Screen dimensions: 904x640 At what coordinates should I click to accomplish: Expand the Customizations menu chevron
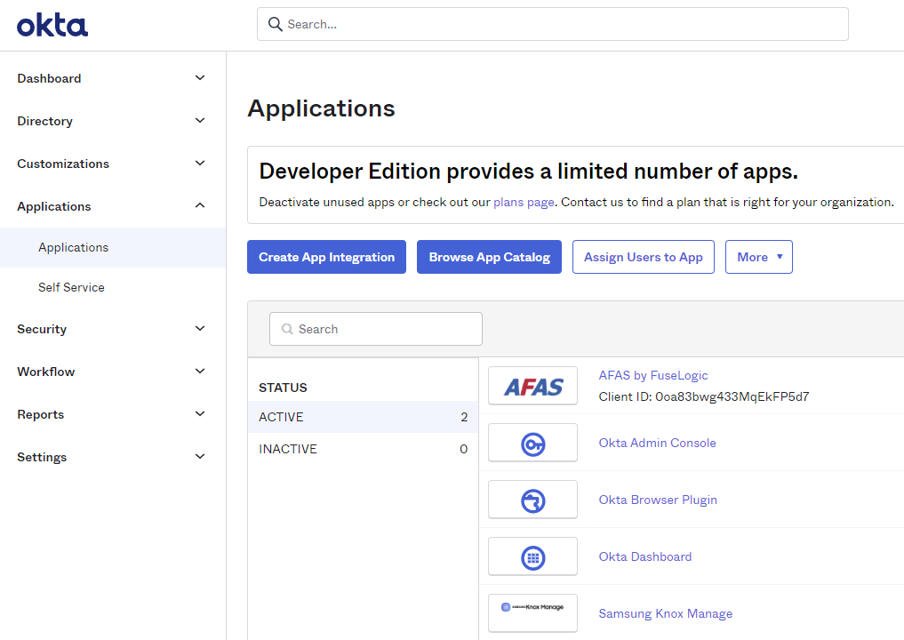pyautogui.click(x=200, y=164)
